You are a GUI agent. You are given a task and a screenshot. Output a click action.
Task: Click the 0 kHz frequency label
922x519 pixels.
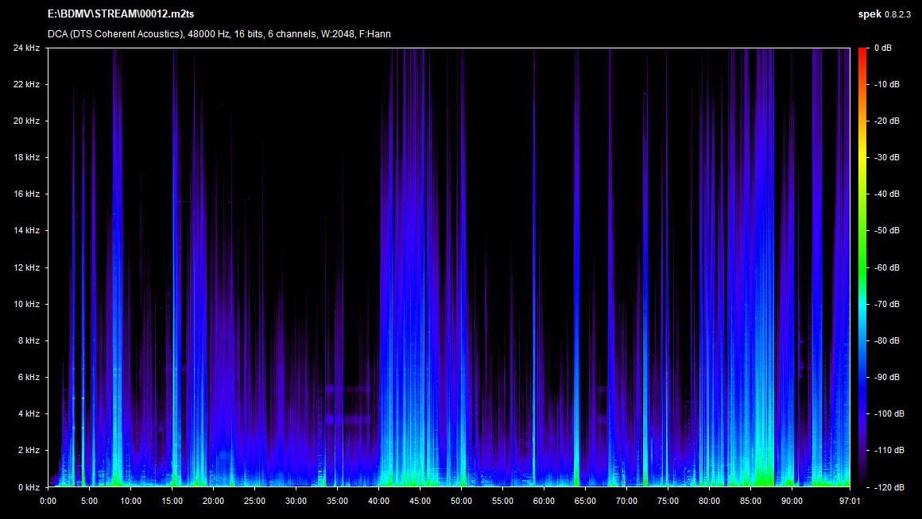pyautogui.click(x=29, y=487)
